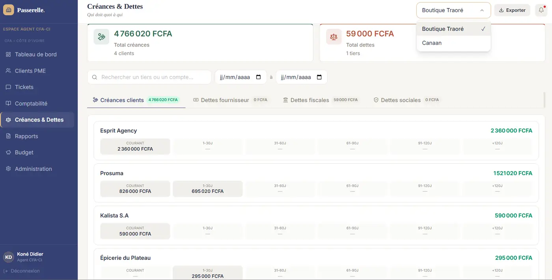The height and width of the screenshot is (280, 552).
Task: Click the Passerelle logo icon
Action: [x=8, y=10]
